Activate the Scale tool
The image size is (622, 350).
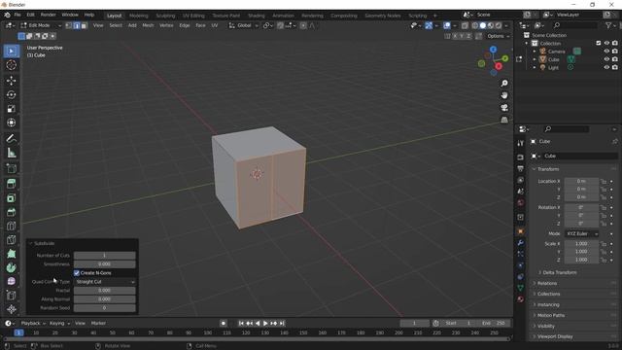pyautogui.click(x=11, y=108)
